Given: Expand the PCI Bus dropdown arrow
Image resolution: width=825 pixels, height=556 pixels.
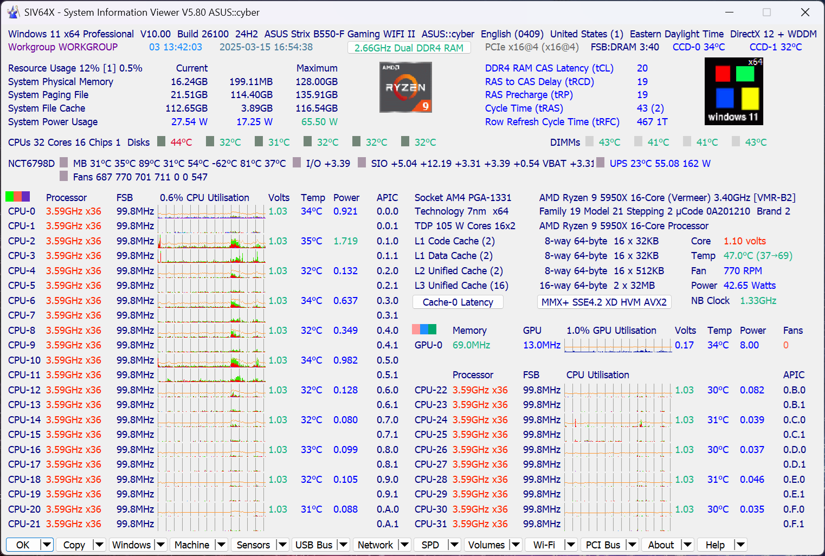Looking at the screenshot, I should click(x=632, y=545).
